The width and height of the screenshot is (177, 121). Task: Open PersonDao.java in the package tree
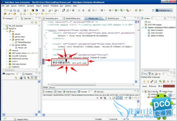pyautogui.click(x=24, y=42)
